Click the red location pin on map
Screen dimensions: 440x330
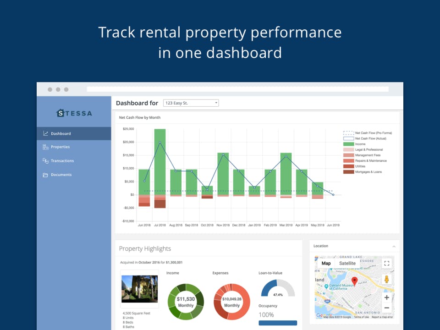tap(354, 280)
